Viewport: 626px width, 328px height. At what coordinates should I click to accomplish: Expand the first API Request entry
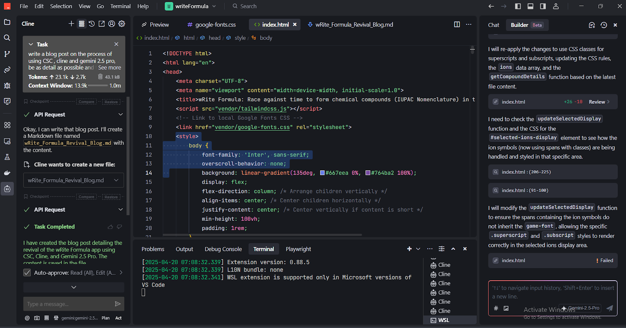(121, 115)
